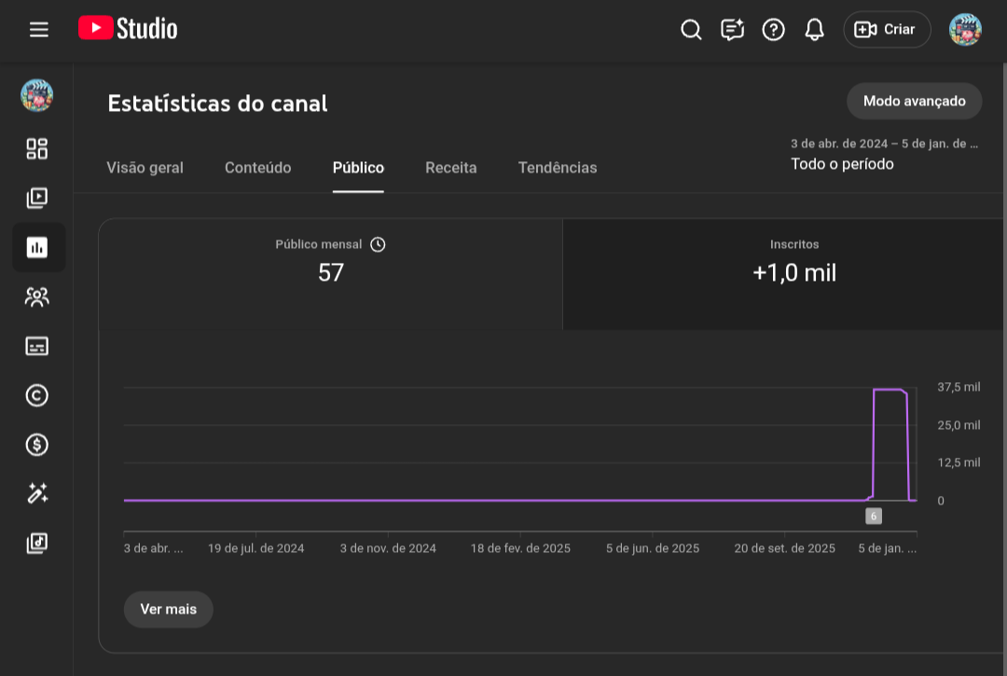Open the hamburger navigation menu
This screenshot has height=676, width=1007.
click(x=38, y=30)
